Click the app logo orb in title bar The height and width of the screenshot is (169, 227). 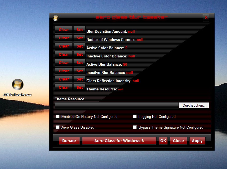56,18
